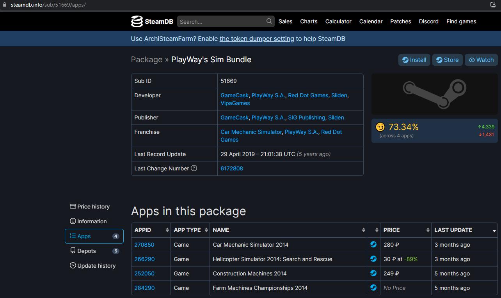Open the token dumper setting link

click(x=257, y=39)
